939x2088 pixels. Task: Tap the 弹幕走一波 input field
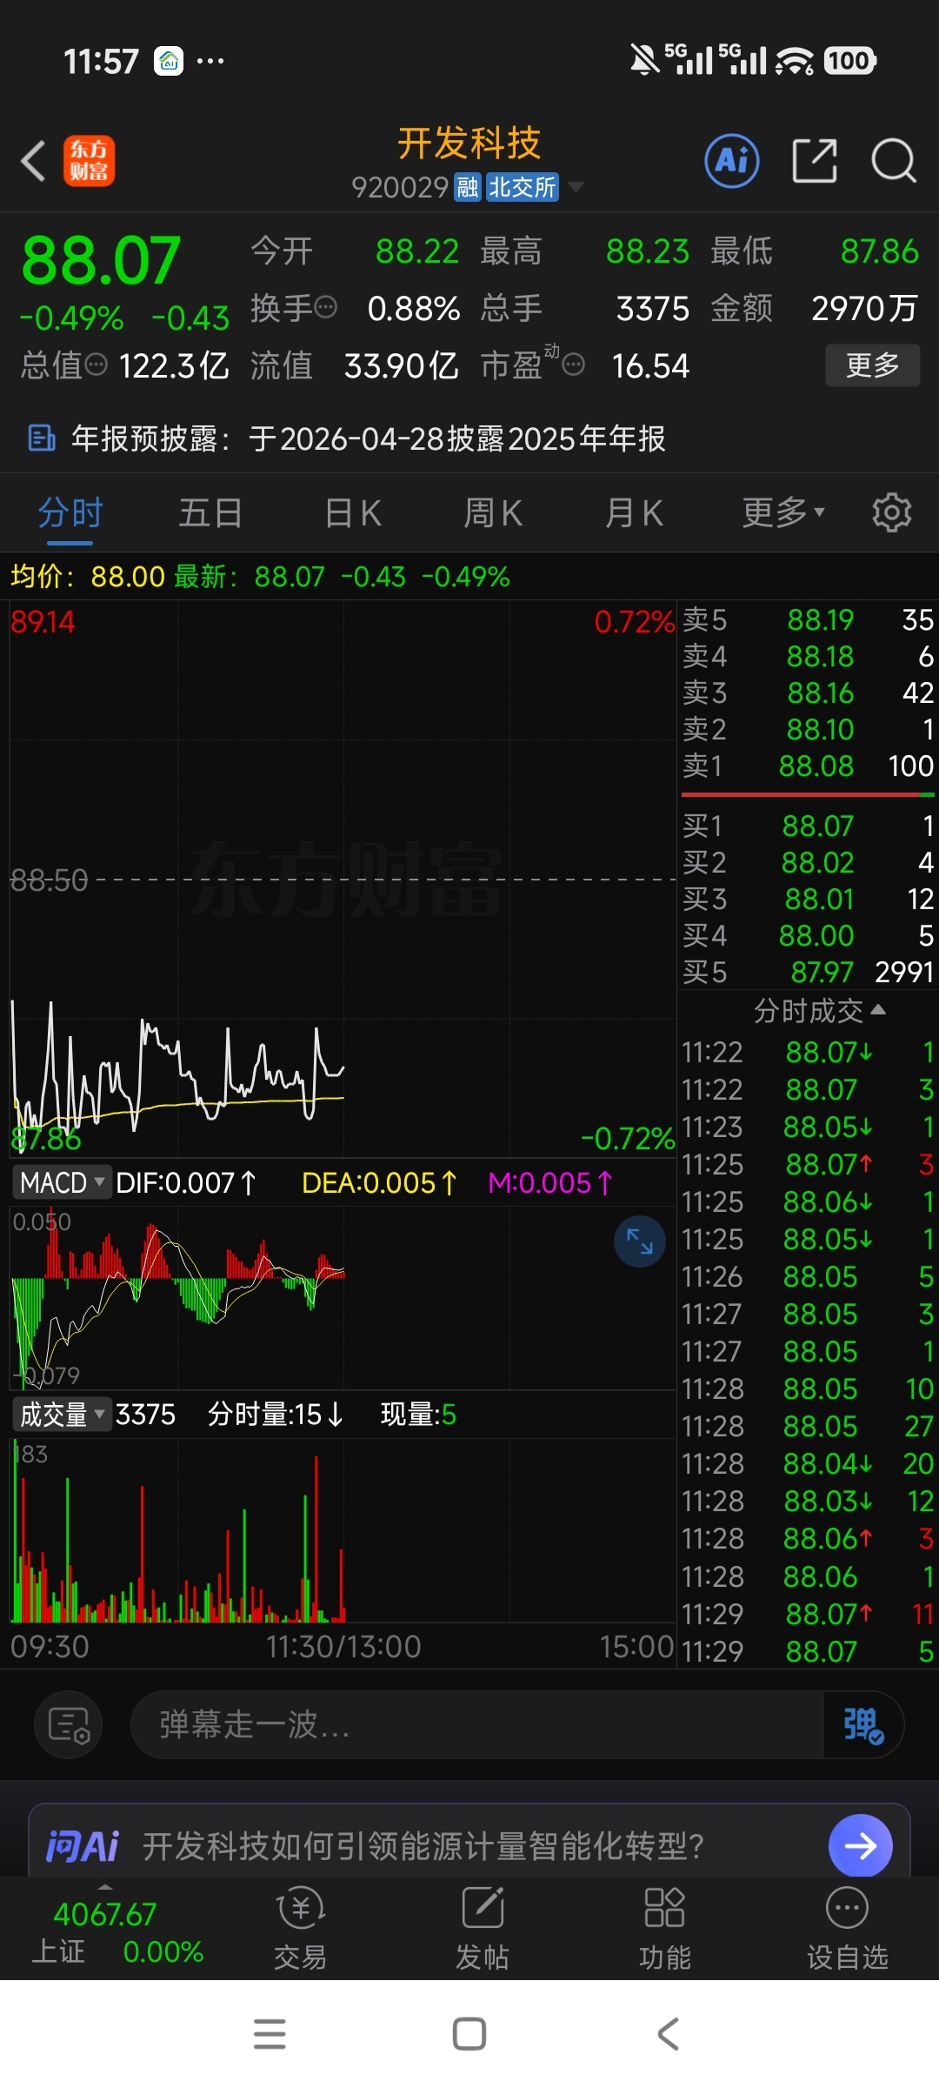(x=476, y=1724)
